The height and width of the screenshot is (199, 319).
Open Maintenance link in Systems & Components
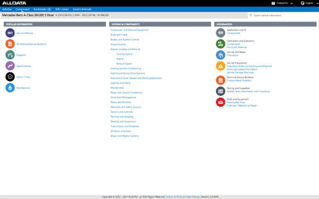click(117, 88)
